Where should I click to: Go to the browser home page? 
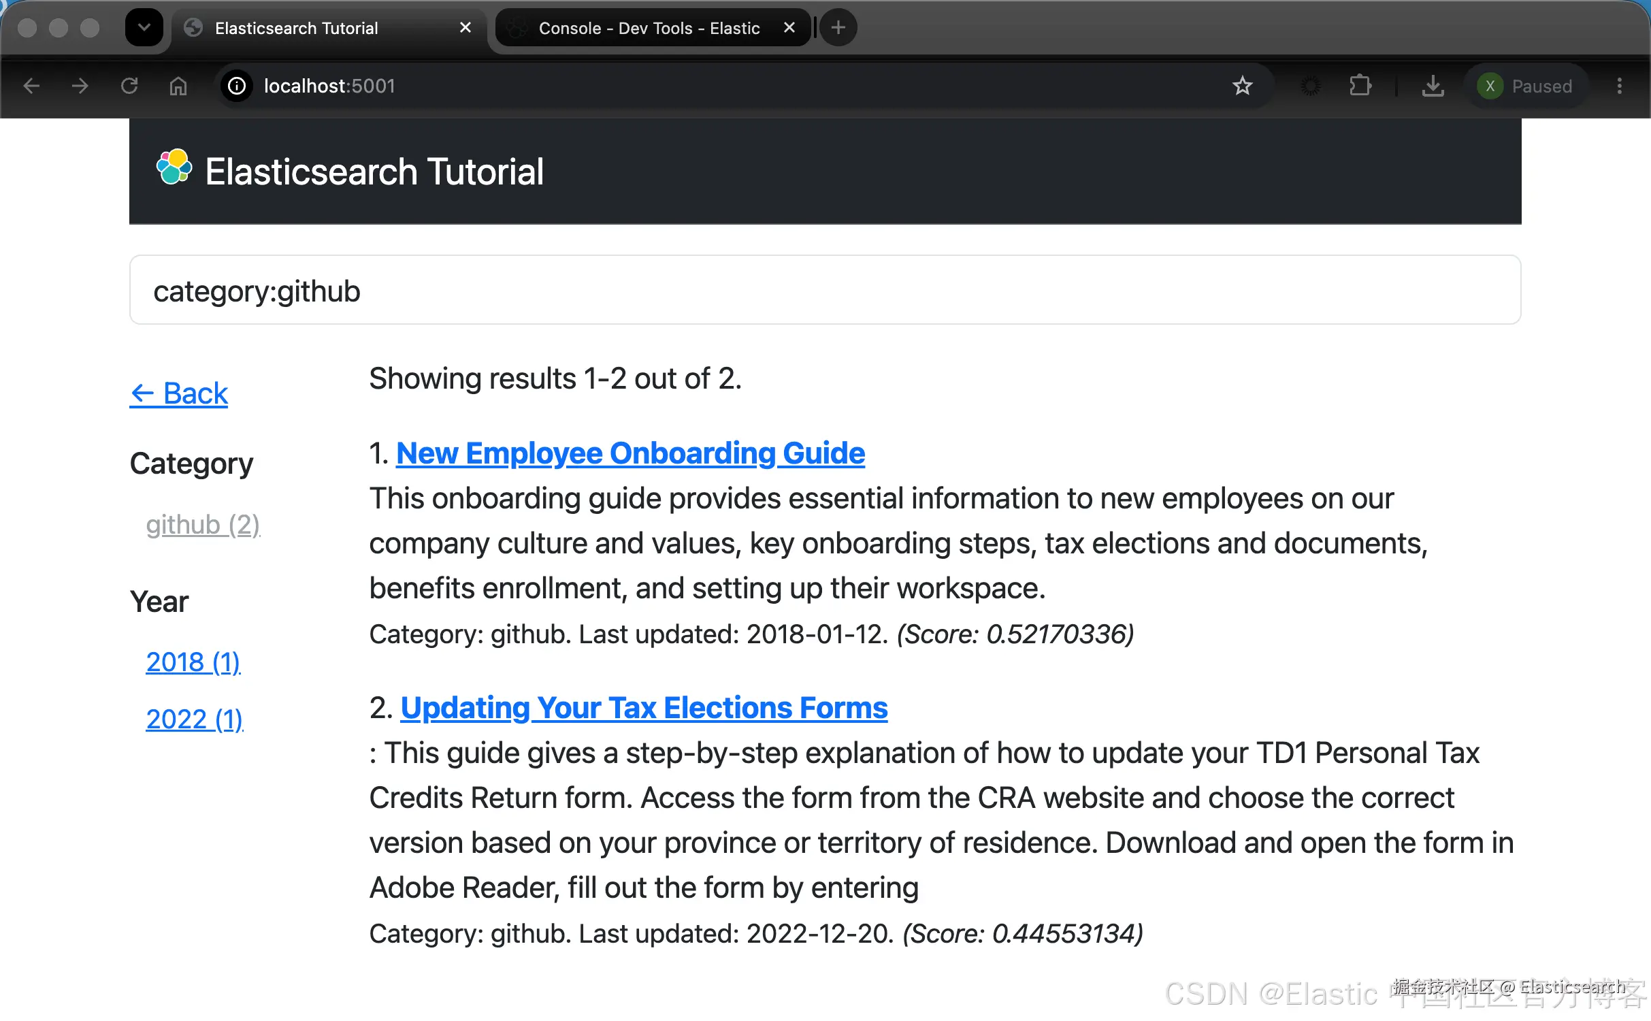(178, 86)
